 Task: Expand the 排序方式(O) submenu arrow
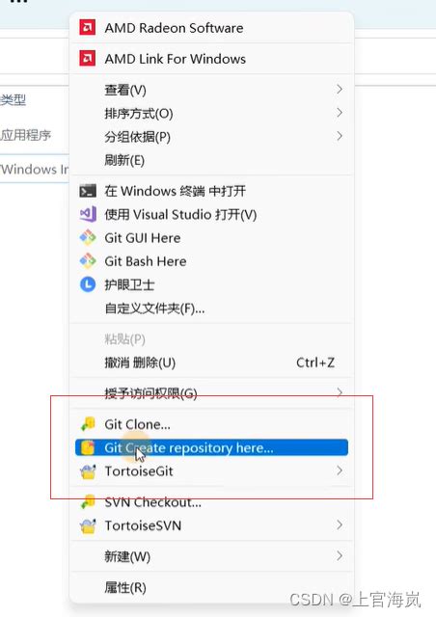340,113
